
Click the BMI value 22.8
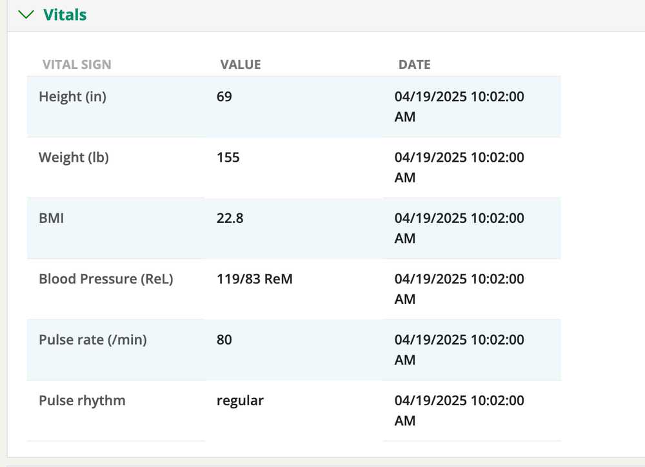coord(230,218)
